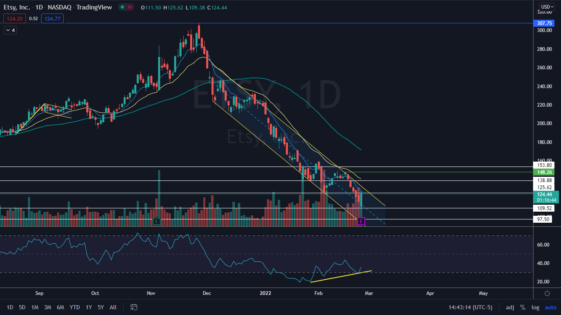Click the Dec label on the time axis
The height and width of the screenshot is (315, 561).
pyautogui.click(x=207, y=293)
